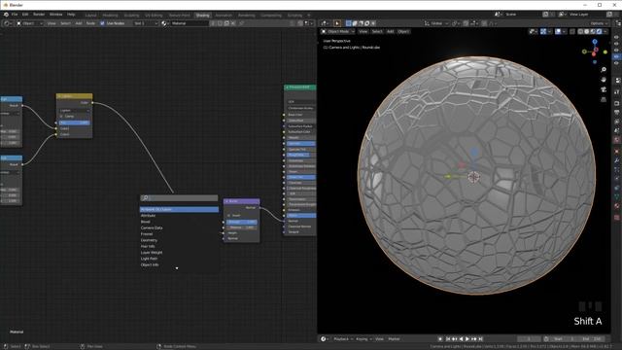This screenshot has width=622, height=350.
Task: Click the Blender logo icon
Action: coord(6,15)
